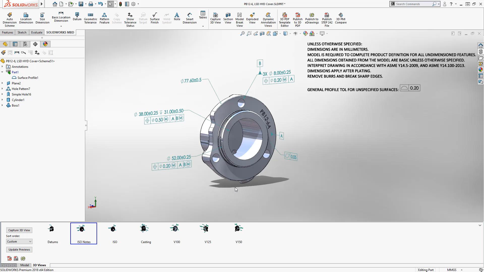Screen dimensions: 484x272
Task: Click the Capture 3D View button
Action: click(x=19, y=230)
